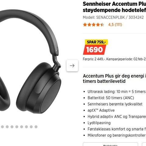Image resolution: width=146 pixels, height=146 pixels.
Task: Select the second-to-last carousel dot
Action: tap(31, 127)
